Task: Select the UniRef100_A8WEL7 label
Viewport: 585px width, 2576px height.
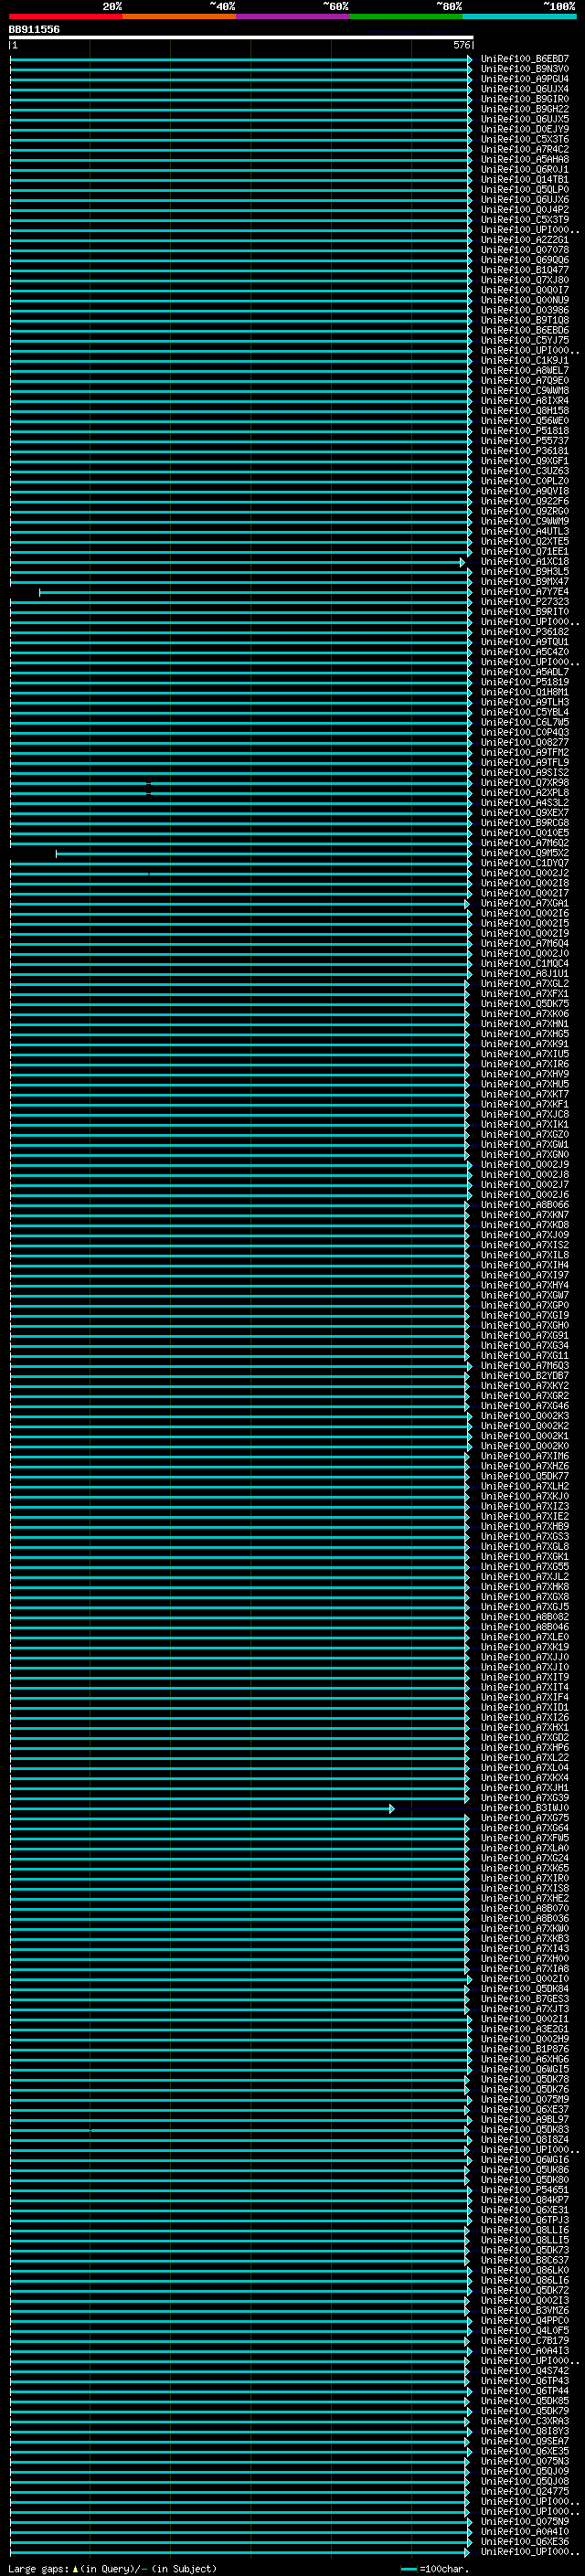Action: tap(525, 370)
